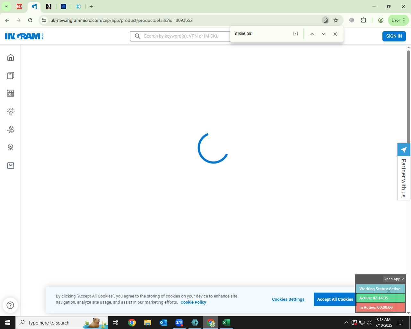The height and width of the screenshot is (329, 411).
Task: Click the find-in-page icon in address bar
Action: [x=326, y=20]
